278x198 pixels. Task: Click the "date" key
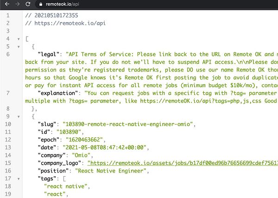(47, 147)
